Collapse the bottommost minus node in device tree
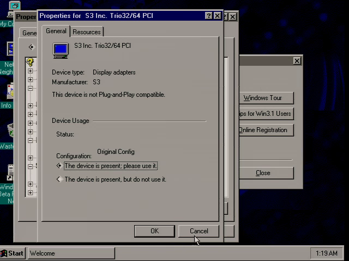 point(31,166)
